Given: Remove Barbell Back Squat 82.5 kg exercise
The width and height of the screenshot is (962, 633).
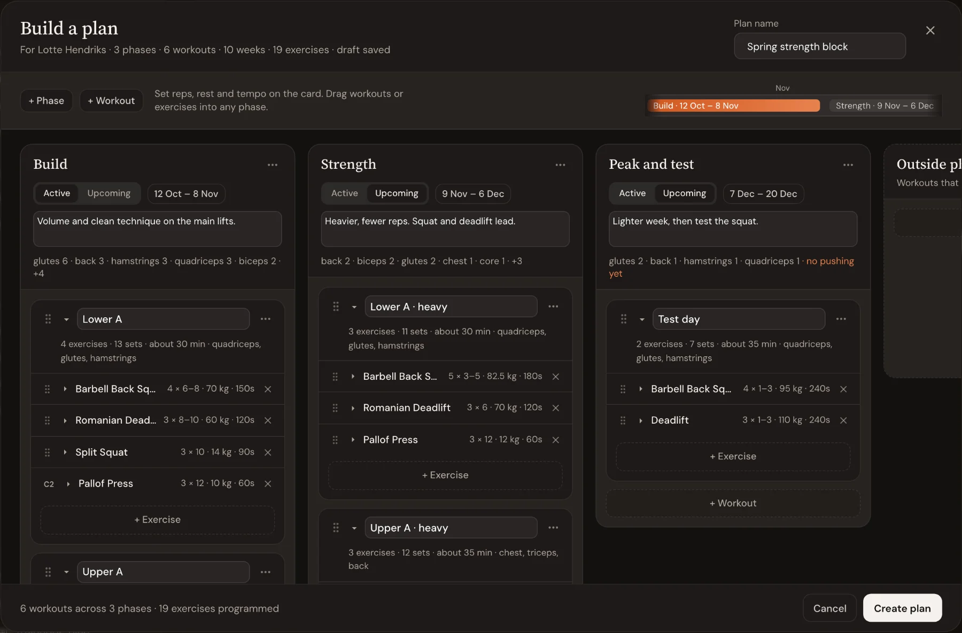Looking at the screenshot, I should click(x=556, y=377).
